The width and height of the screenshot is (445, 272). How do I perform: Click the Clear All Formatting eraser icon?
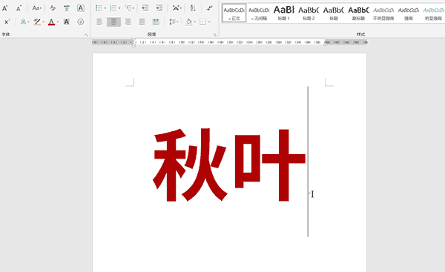point(53,8)
